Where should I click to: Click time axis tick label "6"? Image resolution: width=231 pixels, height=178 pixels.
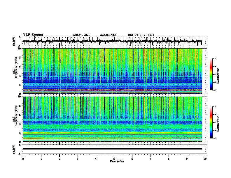(x=132, y=159)
